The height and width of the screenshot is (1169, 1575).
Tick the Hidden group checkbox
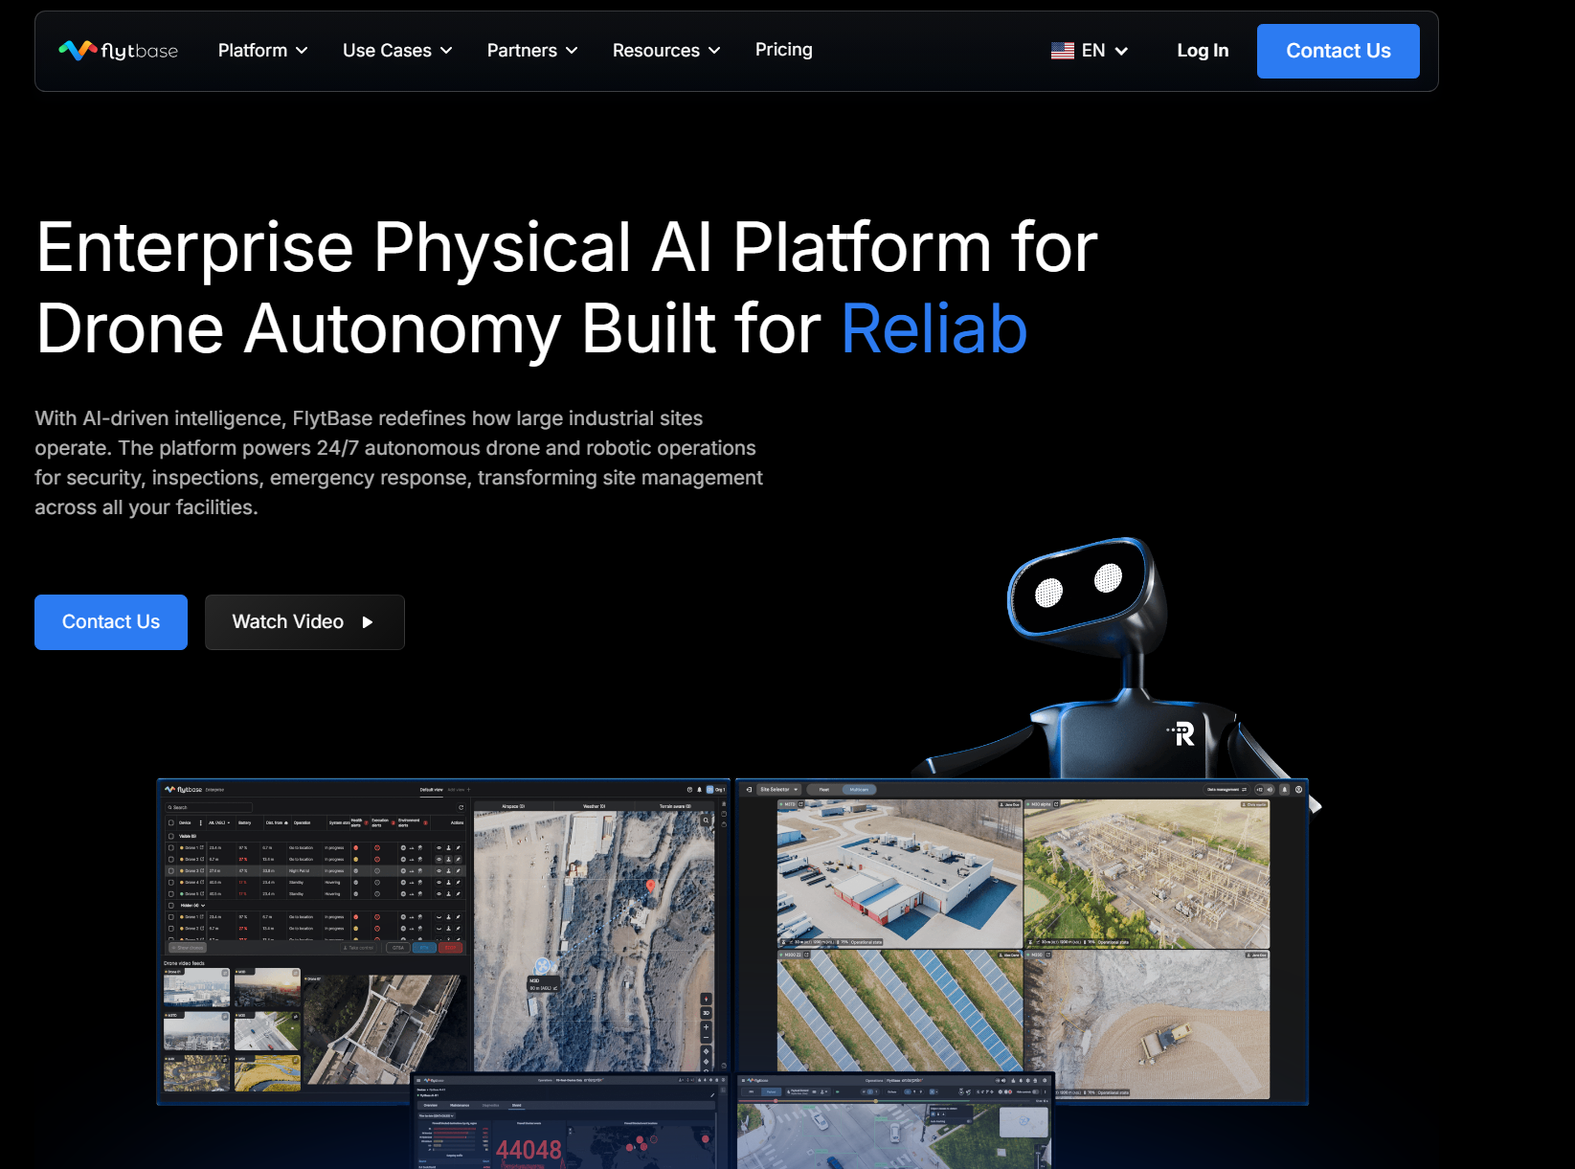click(171, 905)
